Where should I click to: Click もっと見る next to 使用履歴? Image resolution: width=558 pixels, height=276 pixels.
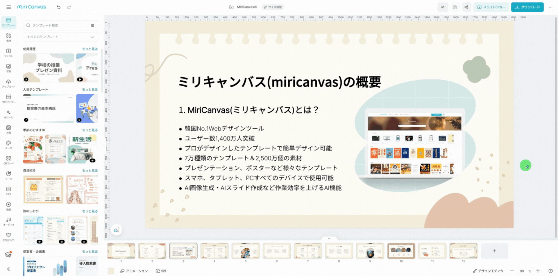coord(90,49)
